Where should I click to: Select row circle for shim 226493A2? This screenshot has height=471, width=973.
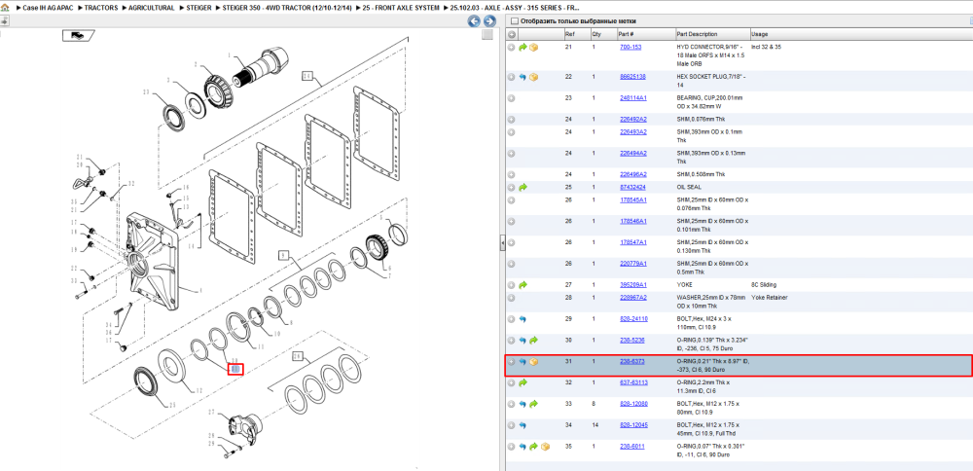(512, 132)
